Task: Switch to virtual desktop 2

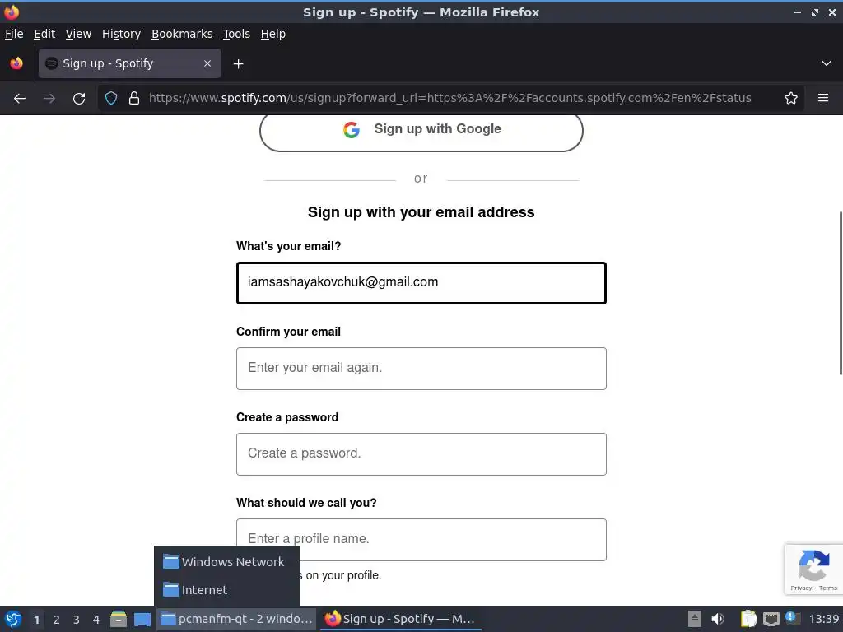Action: pos(57,620)
